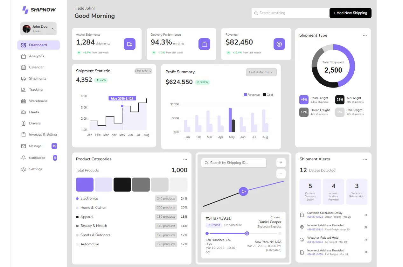Click the Incorrect Address Provided count card
403x267 pixels.
click(x=333, y=191)
